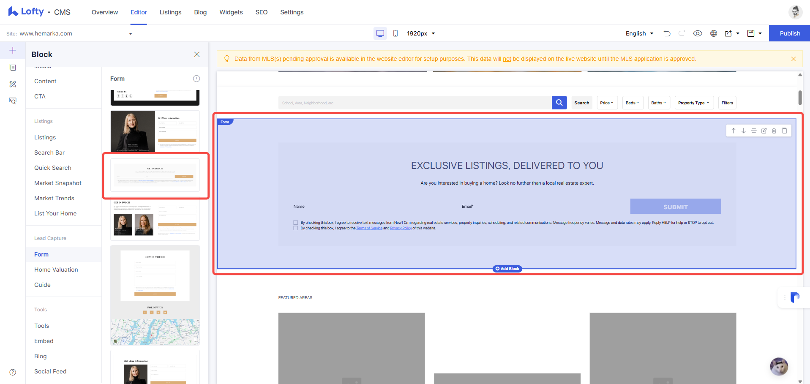Expand the save options arrow
The width and height of the screenshot is (810, 384).
click(760, 33)
